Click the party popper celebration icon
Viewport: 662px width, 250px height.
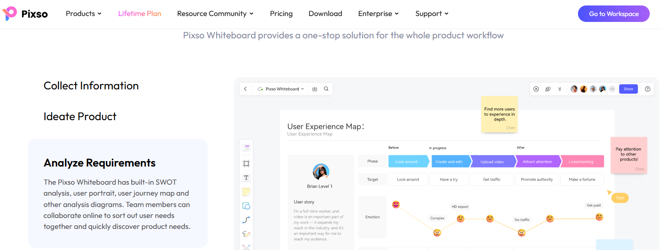[x=548, y=89]
